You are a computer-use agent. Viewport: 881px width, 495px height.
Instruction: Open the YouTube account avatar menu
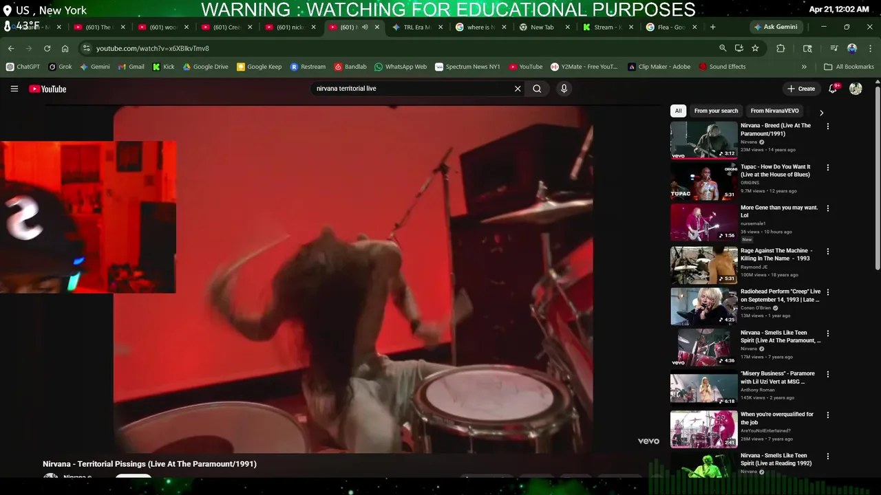856,89
